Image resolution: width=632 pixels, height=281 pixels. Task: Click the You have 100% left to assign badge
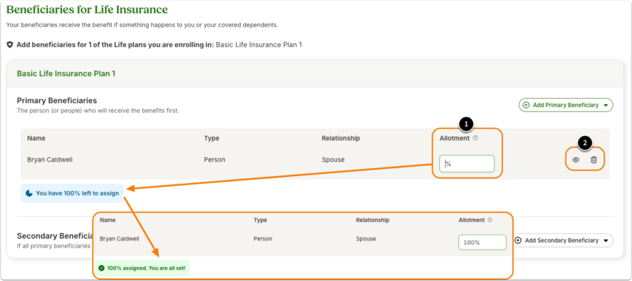coord(72,193)
